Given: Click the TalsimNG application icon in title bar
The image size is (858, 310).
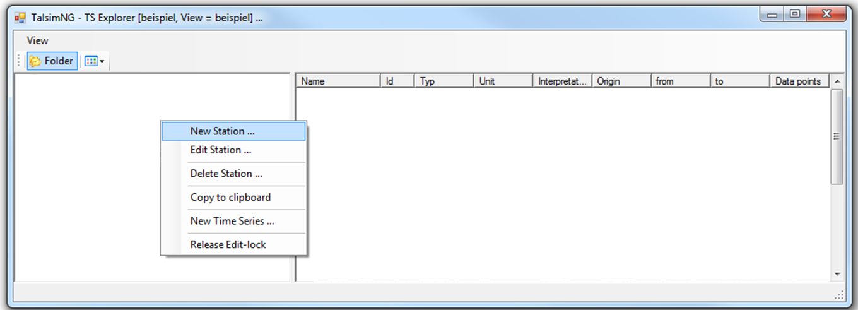Looking at the screenshot, I should (x=20, y=18).
